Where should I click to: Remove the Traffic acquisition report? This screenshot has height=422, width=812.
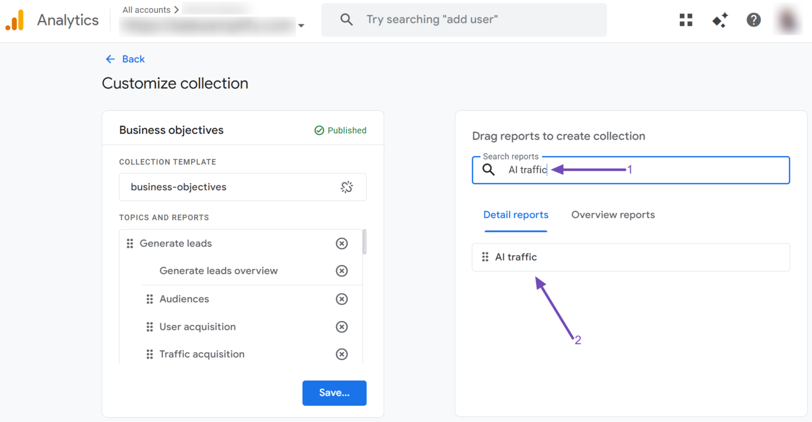coord(342,354)
